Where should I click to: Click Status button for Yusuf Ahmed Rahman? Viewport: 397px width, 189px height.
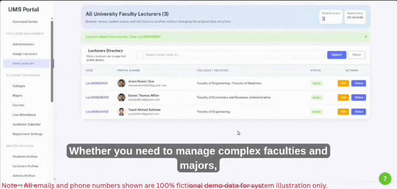coord(358,112)
